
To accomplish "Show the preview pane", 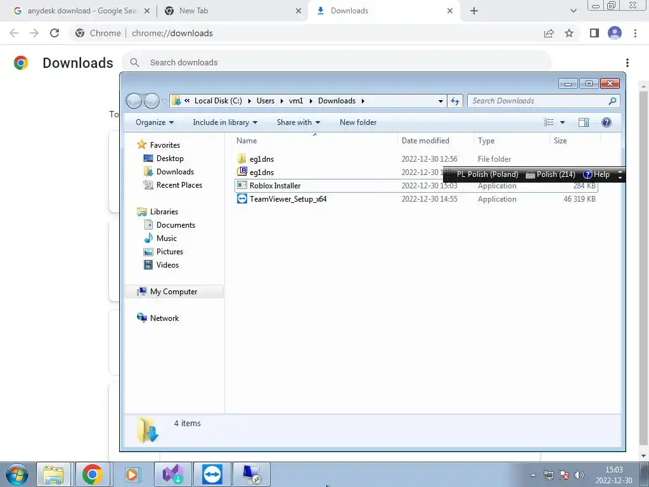I will pyautogui.click(x=584, y=122).
